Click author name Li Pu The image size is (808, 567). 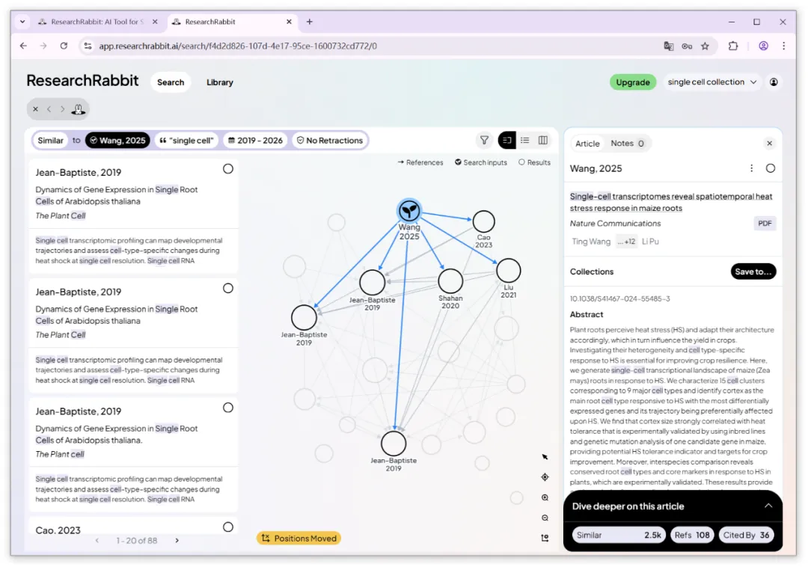(x=650, y=241)
